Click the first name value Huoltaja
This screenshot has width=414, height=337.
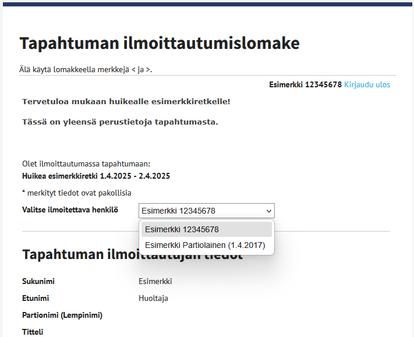pyautogui.click(x=153, y=299)
